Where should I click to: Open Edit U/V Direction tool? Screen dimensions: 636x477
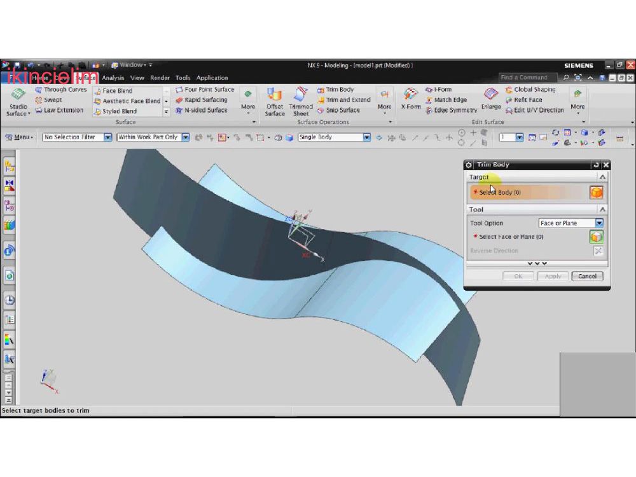(x=535, y=110)
